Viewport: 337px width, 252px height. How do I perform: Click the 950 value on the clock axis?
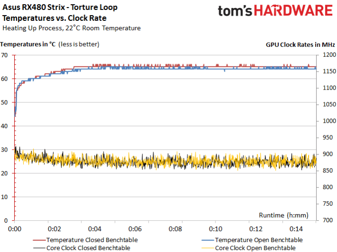328,137
